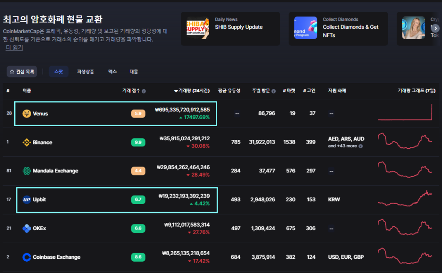This screenshot has width=442, height=273.
Task: Click next arrow on the news carousel
Action: click(435, 28)
